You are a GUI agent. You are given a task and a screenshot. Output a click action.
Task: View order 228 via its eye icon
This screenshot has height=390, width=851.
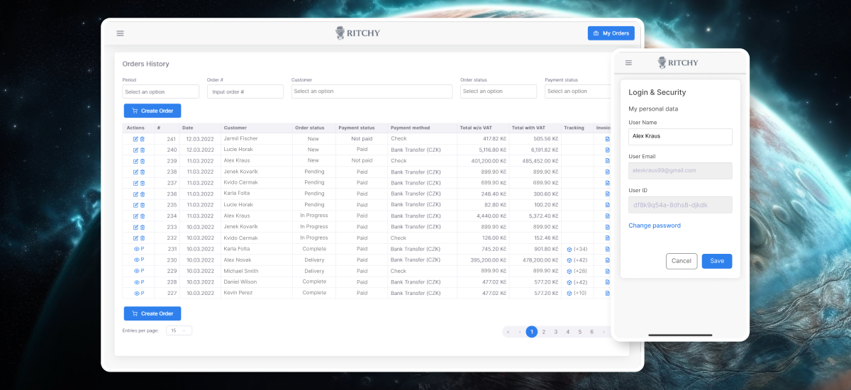coord(136,282)
